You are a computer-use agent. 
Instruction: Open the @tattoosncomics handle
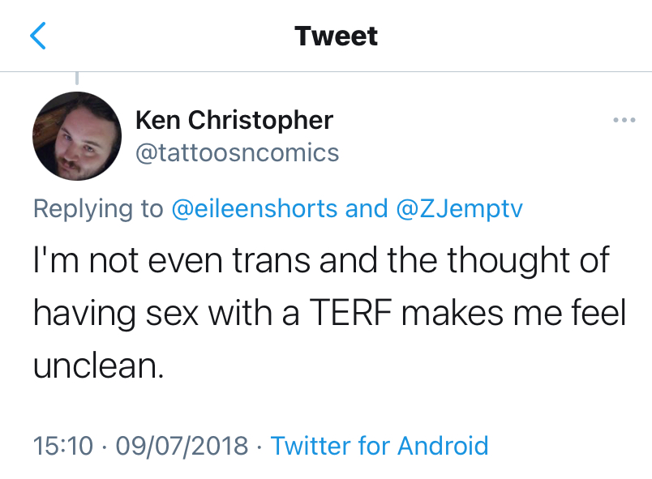click(x=237, y=152)
